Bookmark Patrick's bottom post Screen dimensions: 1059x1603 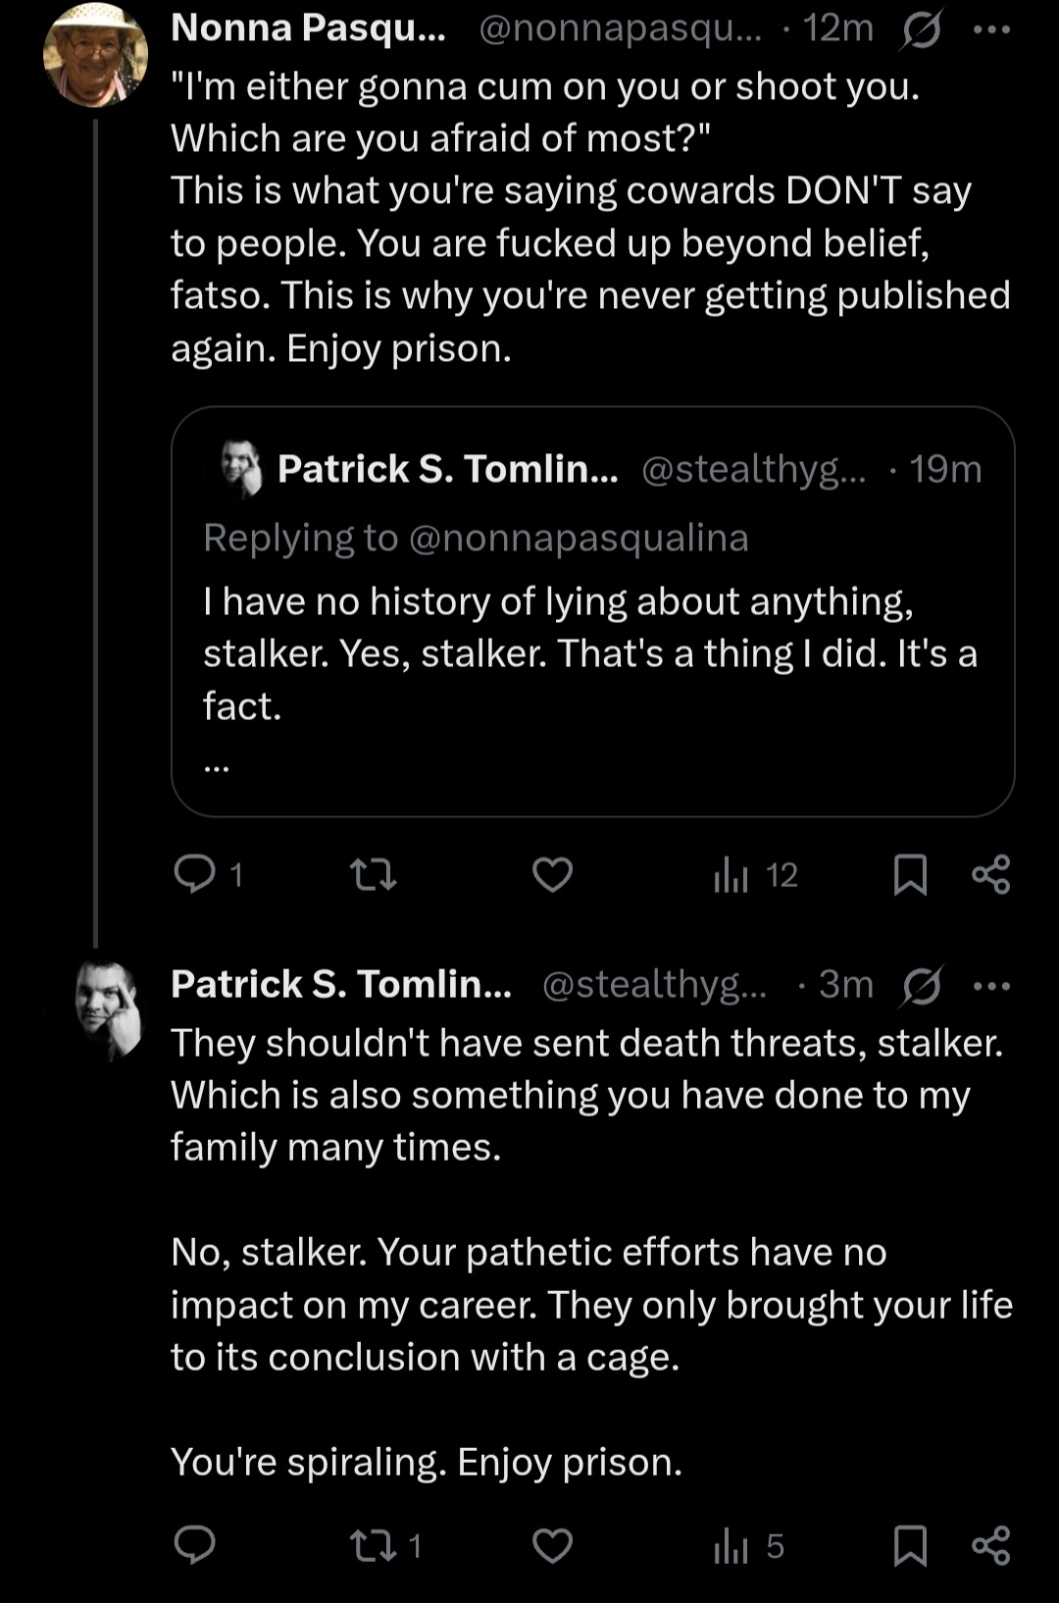tap(910, 1546)
